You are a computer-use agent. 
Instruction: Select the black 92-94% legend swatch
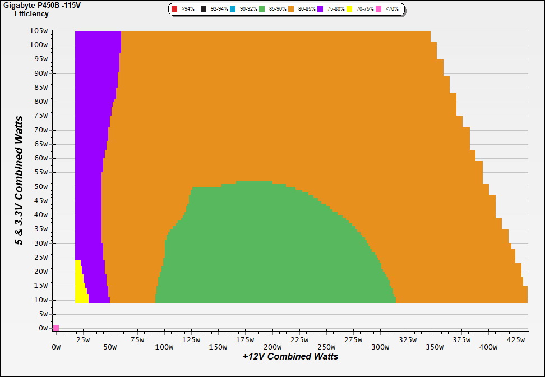point(205,10)
